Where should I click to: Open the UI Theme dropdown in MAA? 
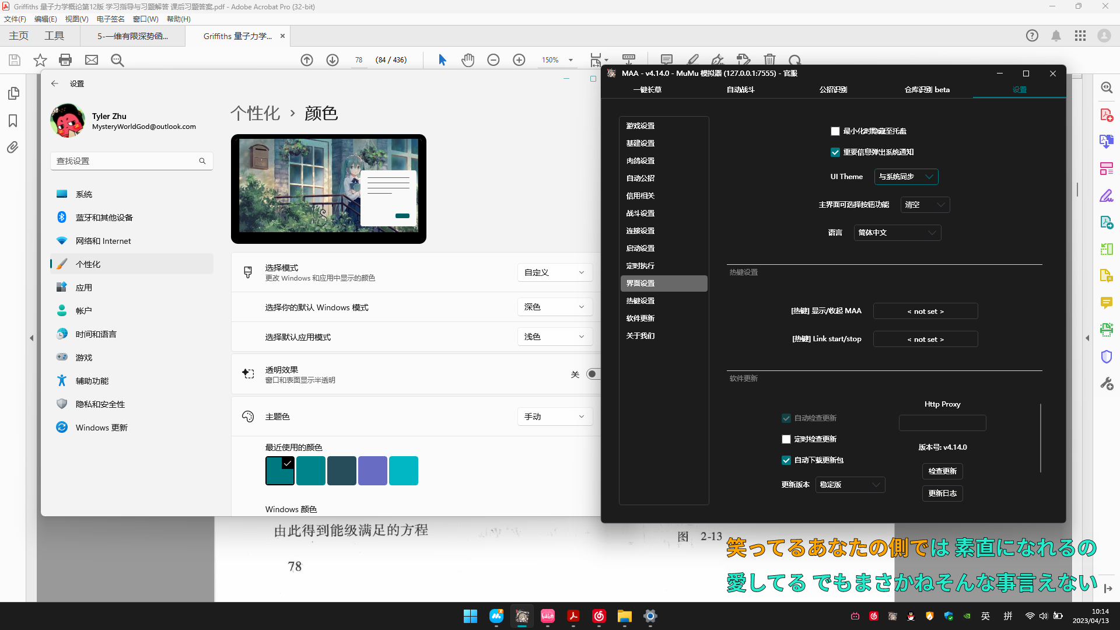point(905,177)
